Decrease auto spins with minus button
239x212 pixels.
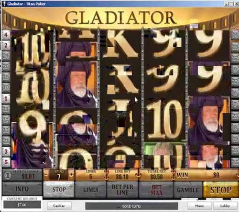46,175
